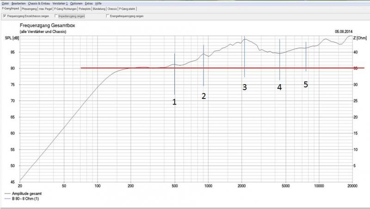Open the Chassis tab

click(112, 9)
